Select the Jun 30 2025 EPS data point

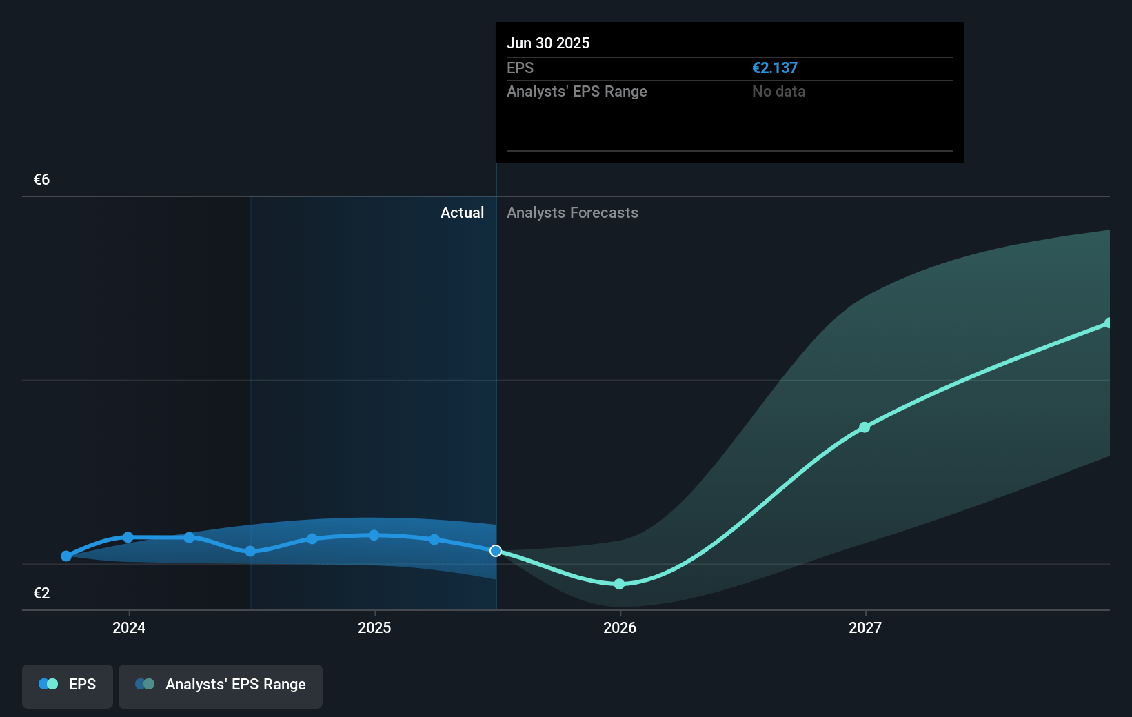point(496,551)
